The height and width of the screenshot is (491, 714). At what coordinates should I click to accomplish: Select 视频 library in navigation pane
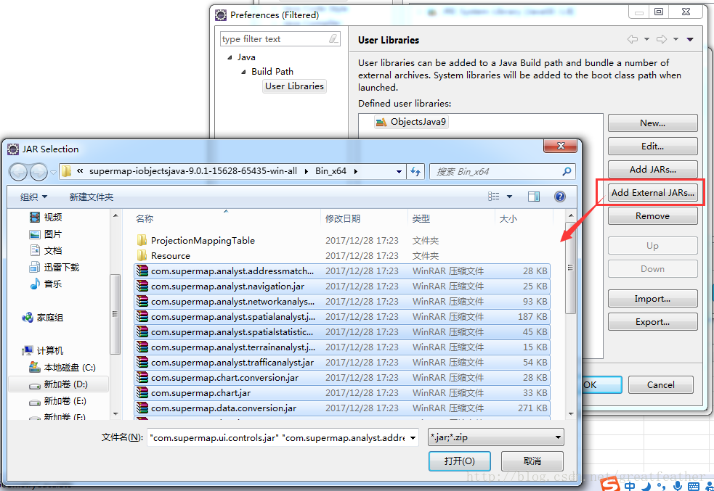click(46, 218)
